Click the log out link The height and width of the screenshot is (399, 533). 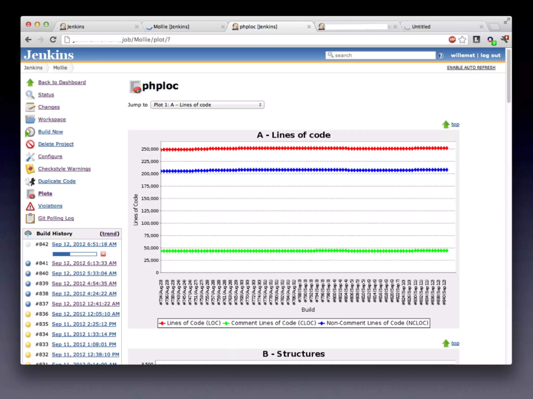tap(490, 55)
